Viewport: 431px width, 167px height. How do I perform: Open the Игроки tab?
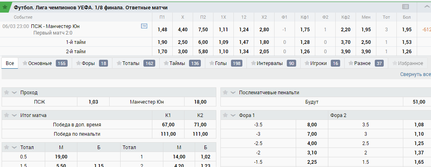coord(322,63)
